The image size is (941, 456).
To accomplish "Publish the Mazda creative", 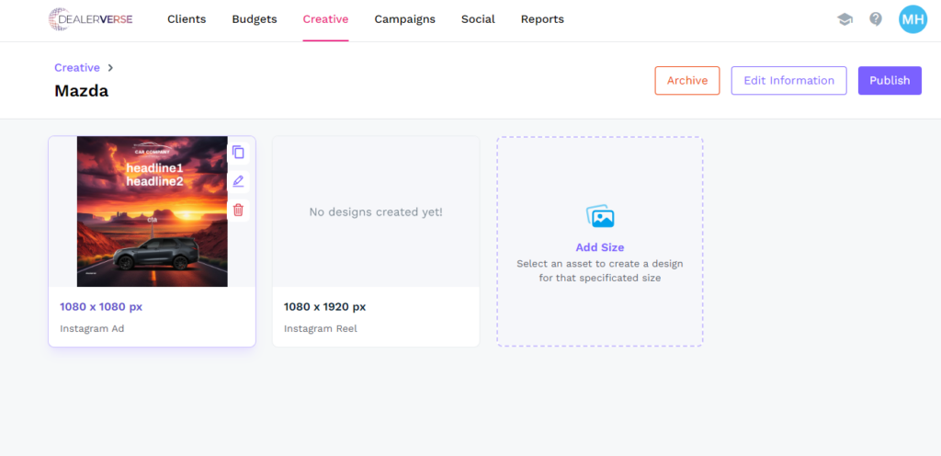I will tap(890, 80).
